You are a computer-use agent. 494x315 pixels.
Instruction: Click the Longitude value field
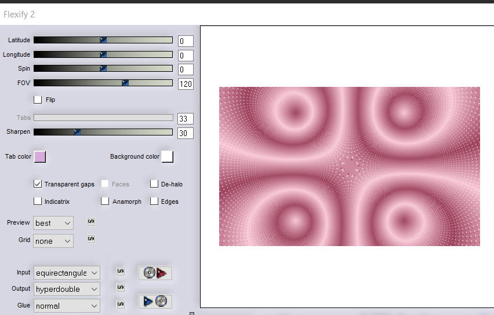click(x=186, y=56)
